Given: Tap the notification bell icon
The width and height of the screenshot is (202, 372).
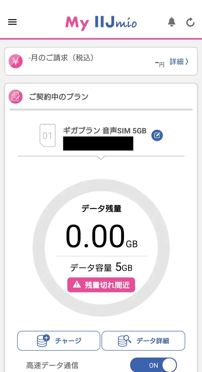Looking at the screenshot, I should tap(171, 22).
